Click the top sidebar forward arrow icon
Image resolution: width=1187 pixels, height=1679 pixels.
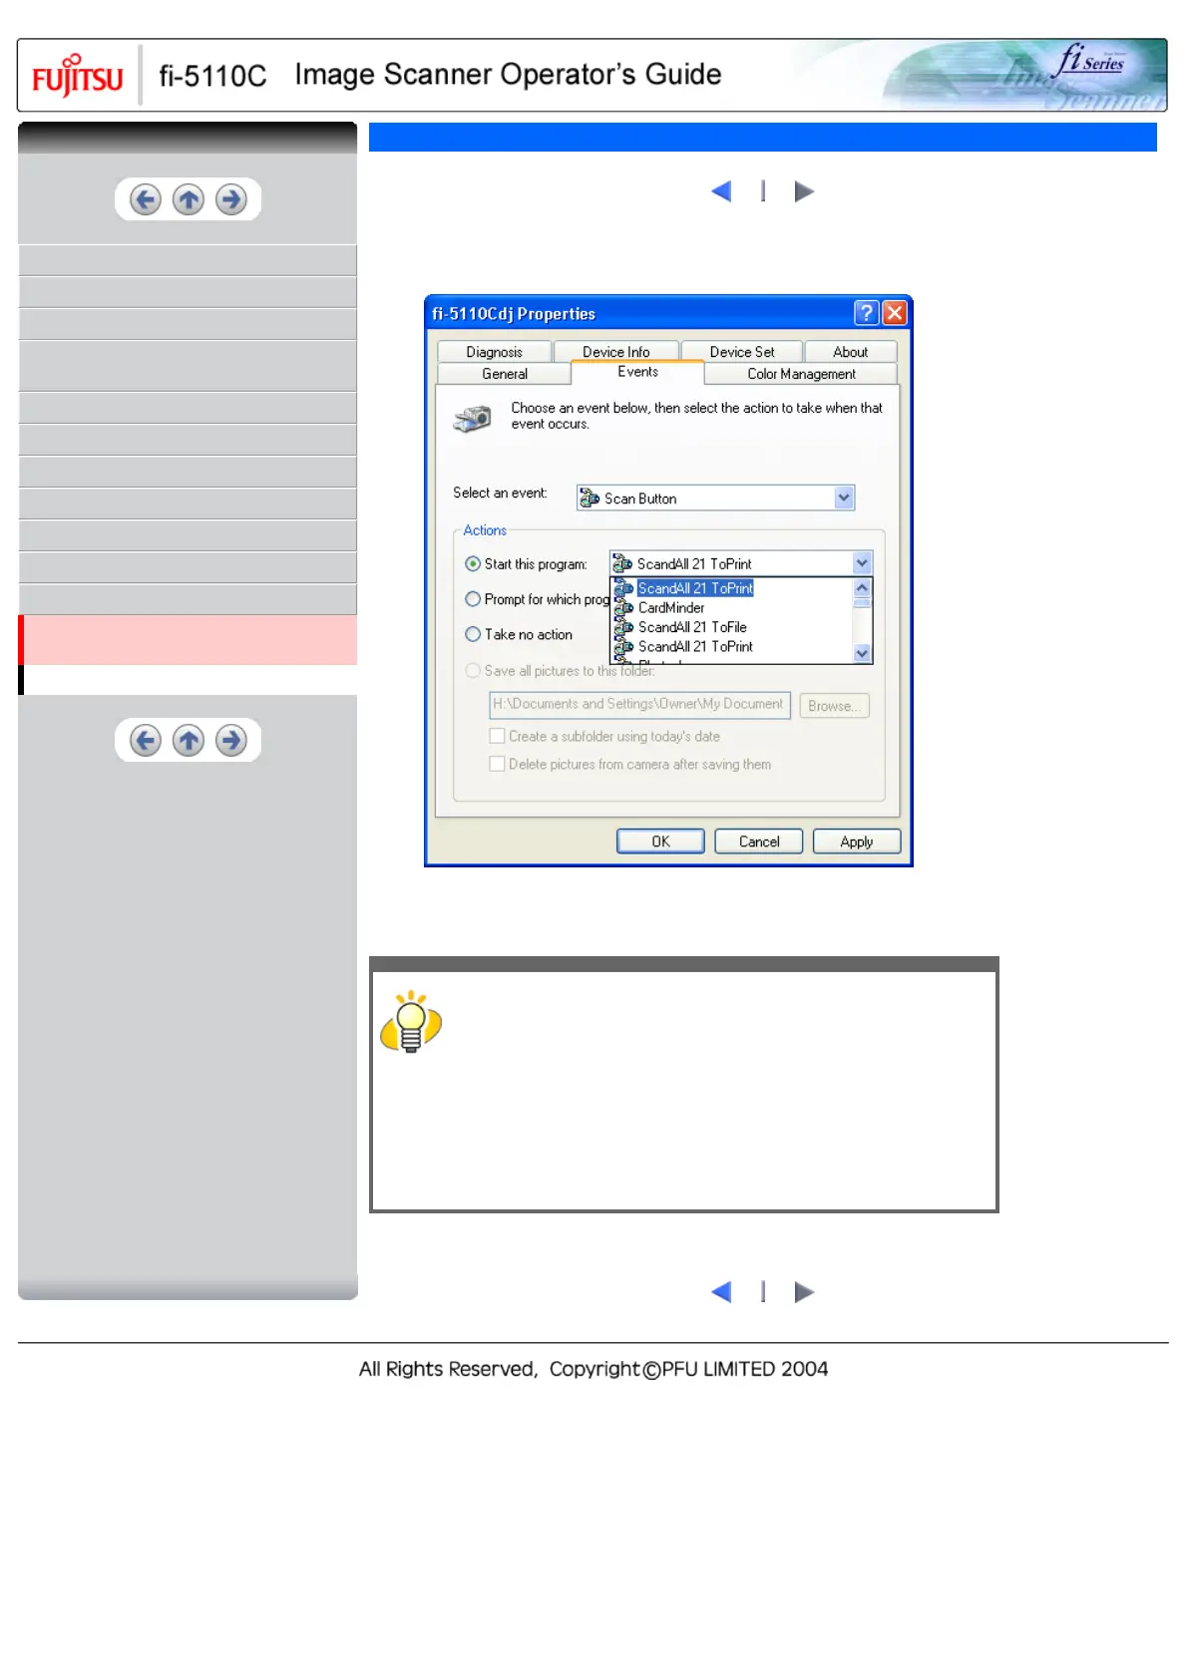(231, 199)
